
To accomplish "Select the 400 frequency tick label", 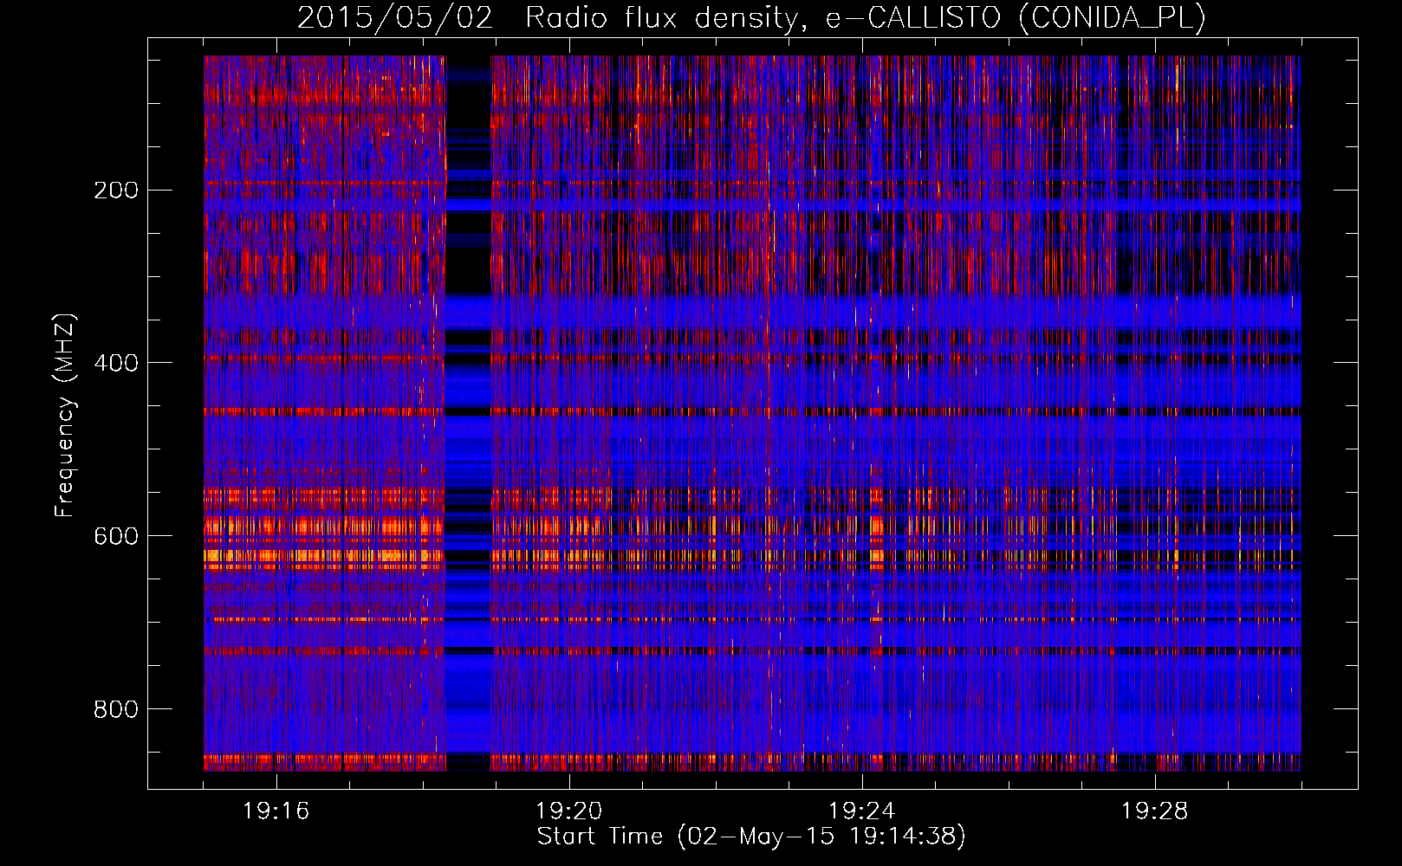I will click(x=115, y=364).
